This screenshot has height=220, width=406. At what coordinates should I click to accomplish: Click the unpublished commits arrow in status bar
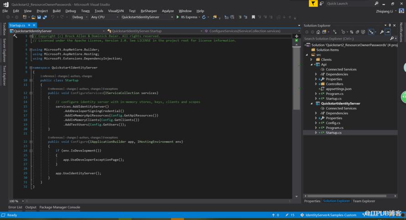tap(273, 215)
